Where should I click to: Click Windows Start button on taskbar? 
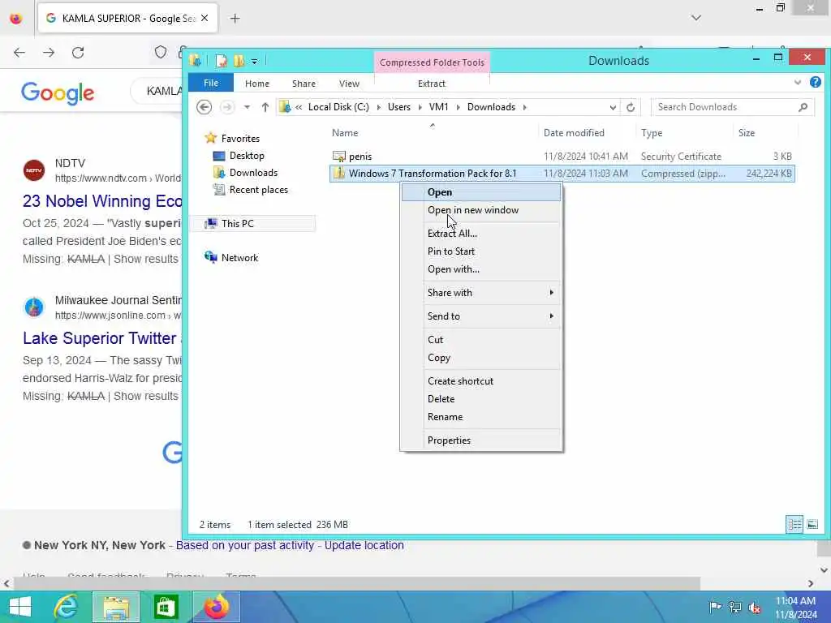click(x=20, y=607)
